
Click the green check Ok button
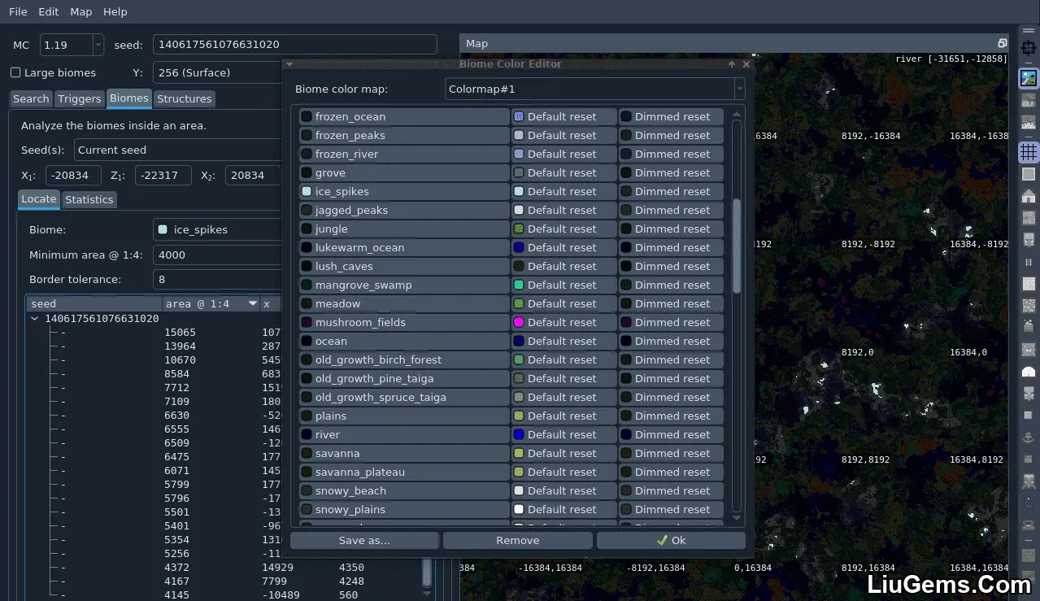click(x=671, y=540)
